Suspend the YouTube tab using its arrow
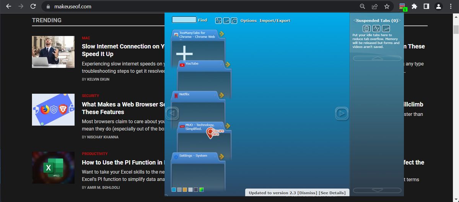Image resolution: width=459 pixels, height=202 pixels. point(228,64)
